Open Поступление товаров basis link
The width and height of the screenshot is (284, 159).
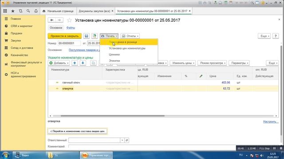84,50
